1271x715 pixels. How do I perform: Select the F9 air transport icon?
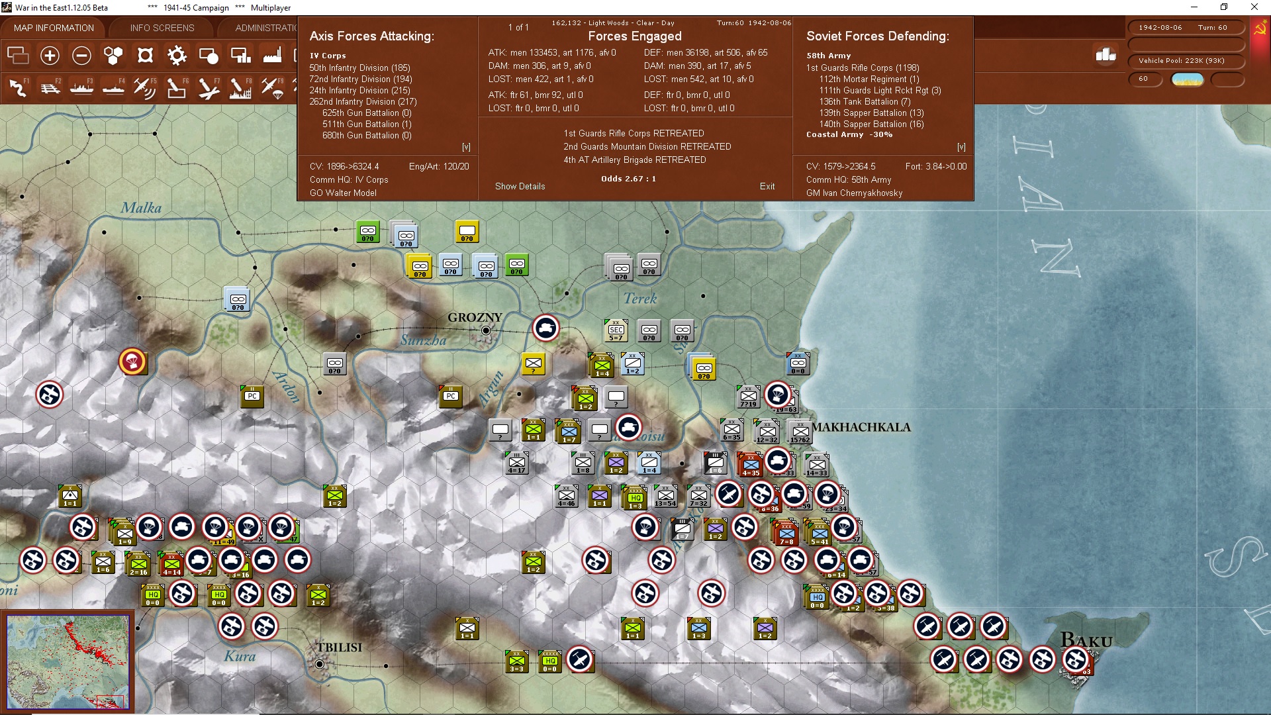click(x=272, y=87)
